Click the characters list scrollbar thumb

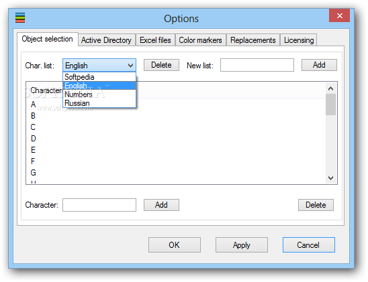pos(330,104)
